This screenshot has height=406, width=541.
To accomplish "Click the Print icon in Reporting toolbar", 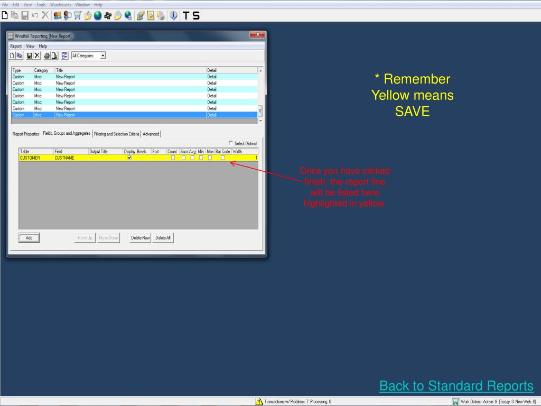I will 47,56.
